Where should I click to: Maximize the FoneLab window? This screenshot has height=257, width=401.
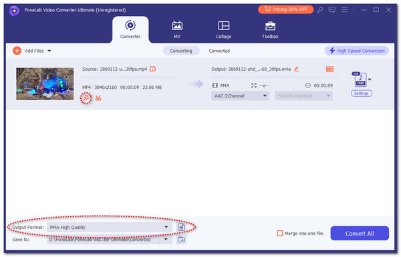376,10
